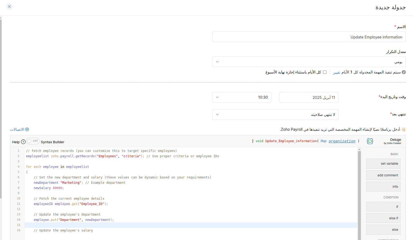Screen dimensions: 413x240
Task: Add an 'if' condition block
Action: (x=383, y=207)
